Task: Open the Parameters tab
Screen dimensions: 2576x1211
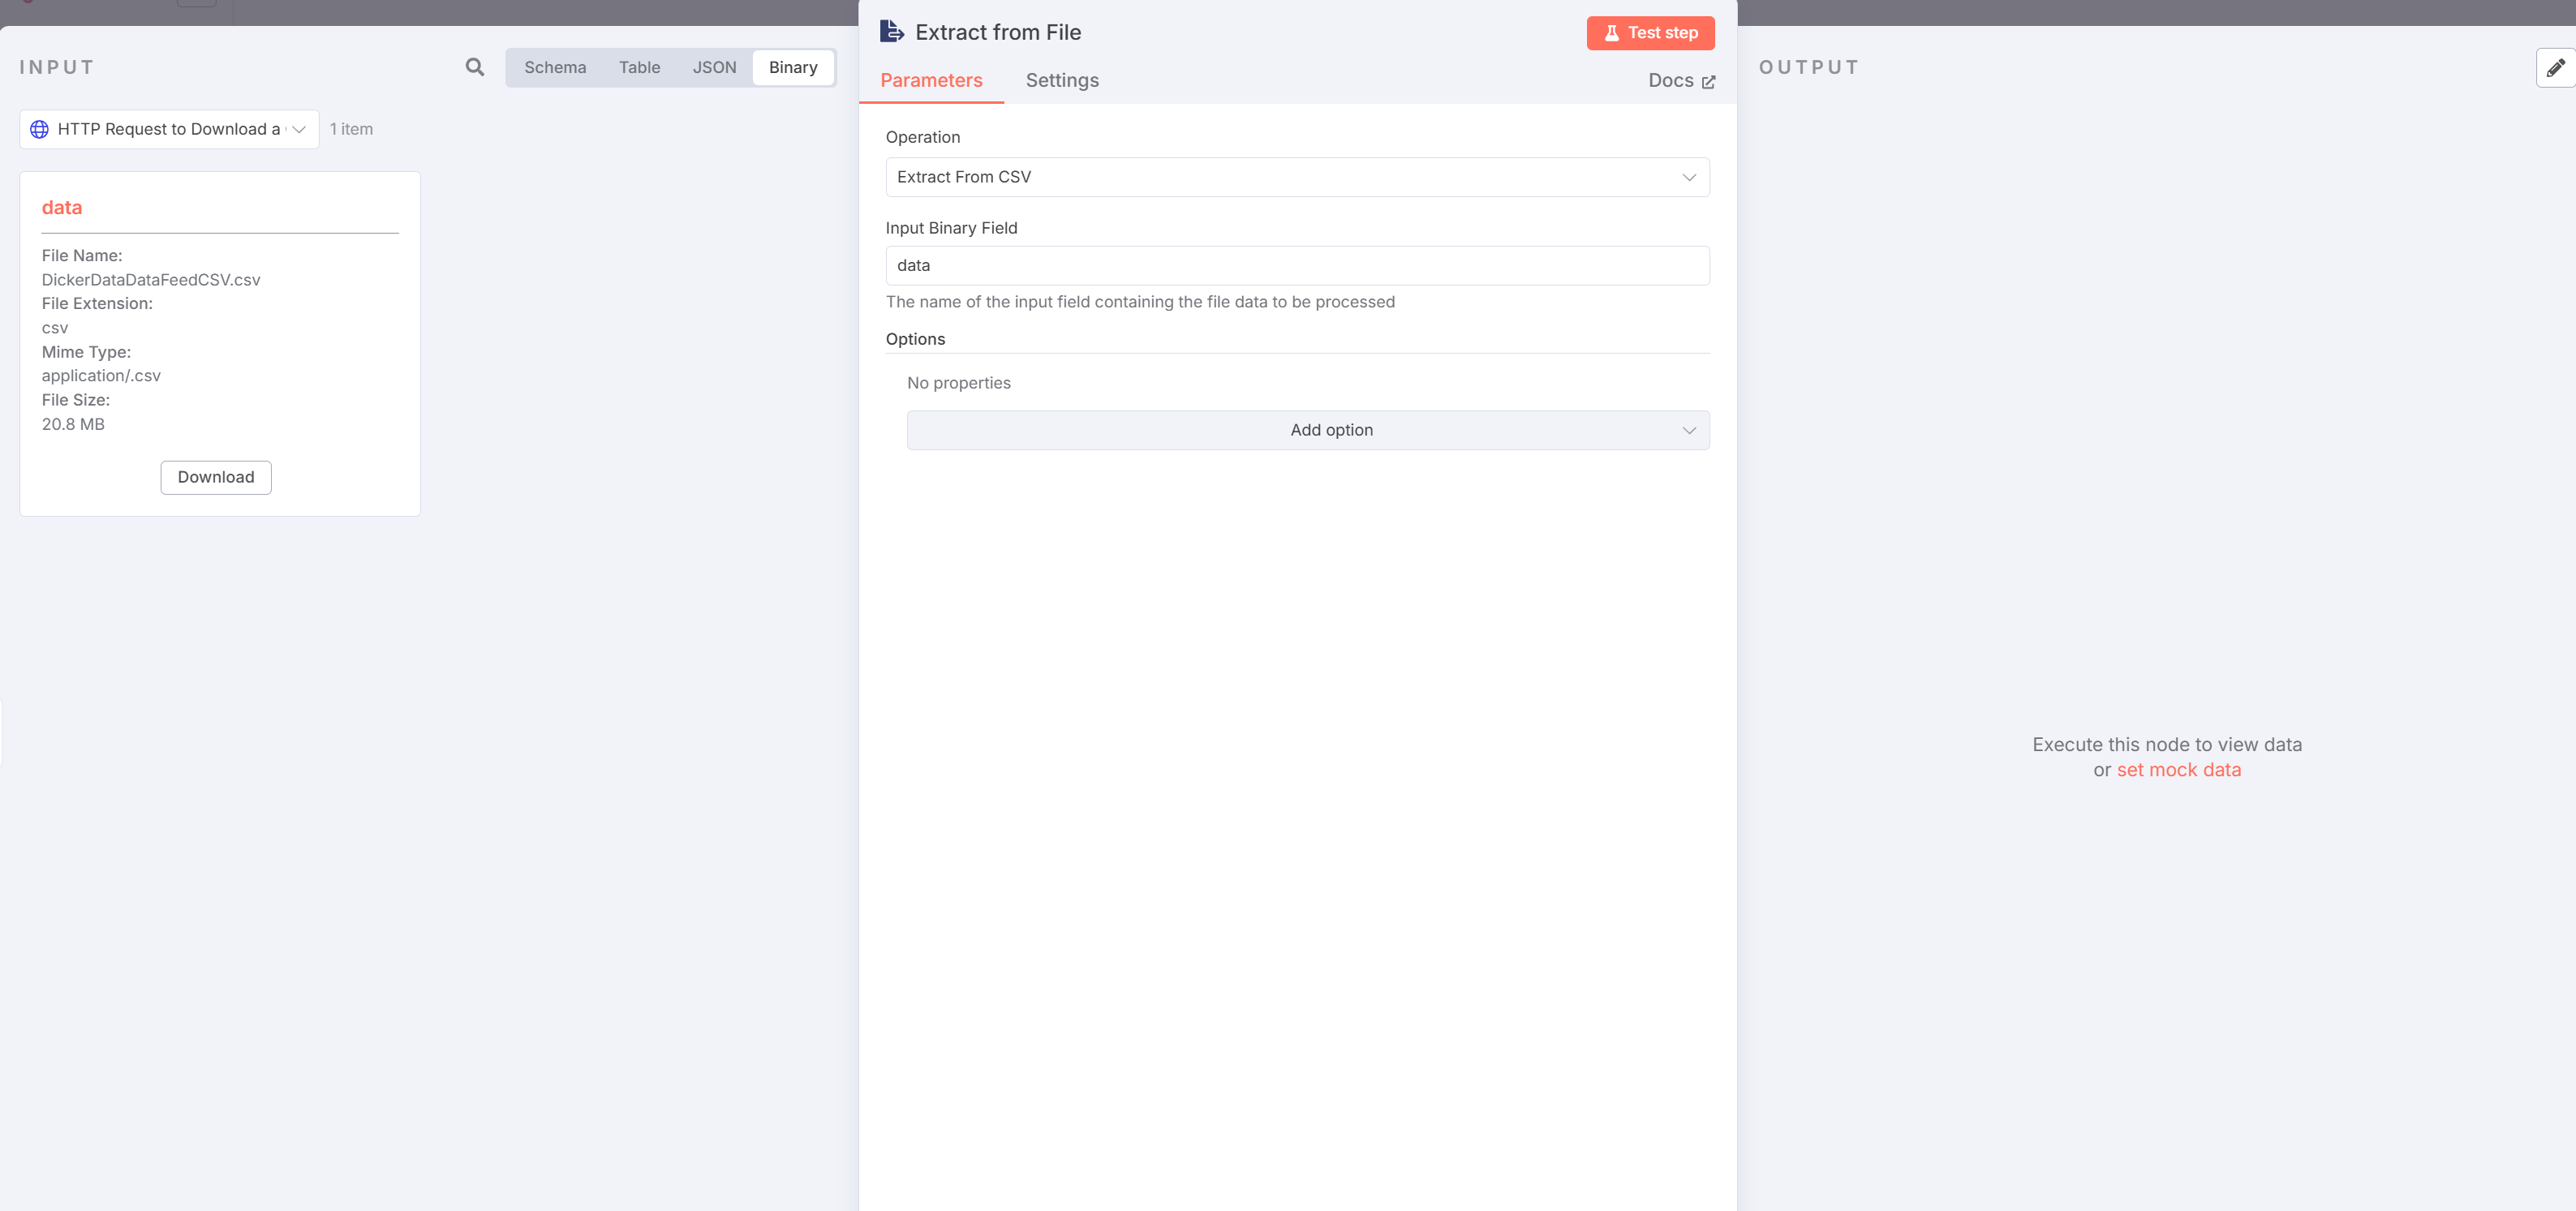Action: click(x=930, y=80)
